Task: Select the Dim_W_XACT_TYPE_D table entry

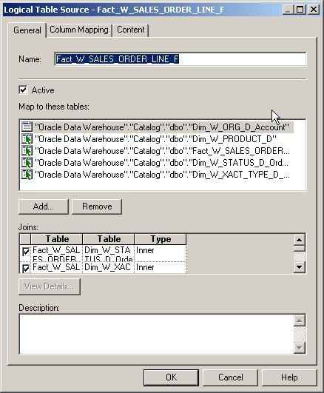Action: click(162, 175)
